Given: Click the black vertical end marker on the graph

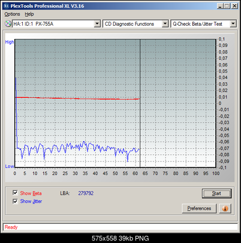Looking at the screenshot, I should coord(140,103).
